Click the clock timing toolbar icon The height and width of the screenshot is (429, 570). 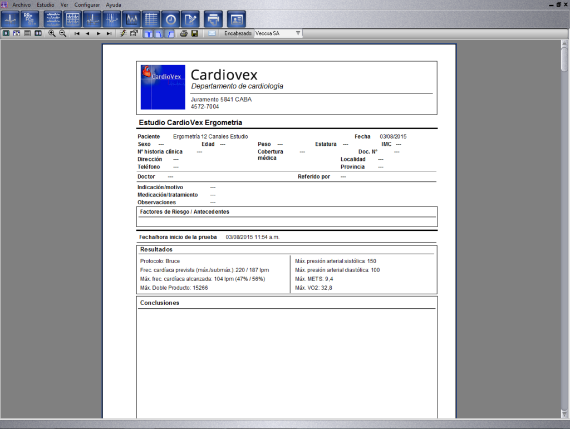[170, 19]
